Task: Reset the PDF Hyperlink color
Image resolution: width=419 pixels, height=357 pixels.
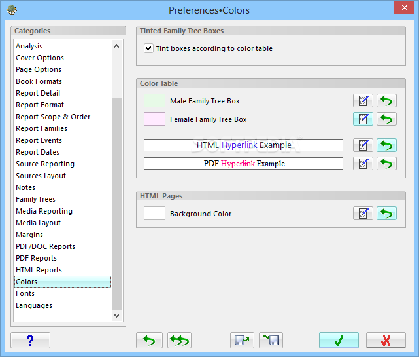Action: [x=386, y=163]
